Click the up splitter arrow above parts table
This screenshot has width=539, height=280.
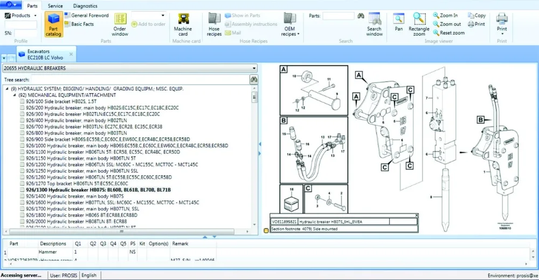click(205, 237)
